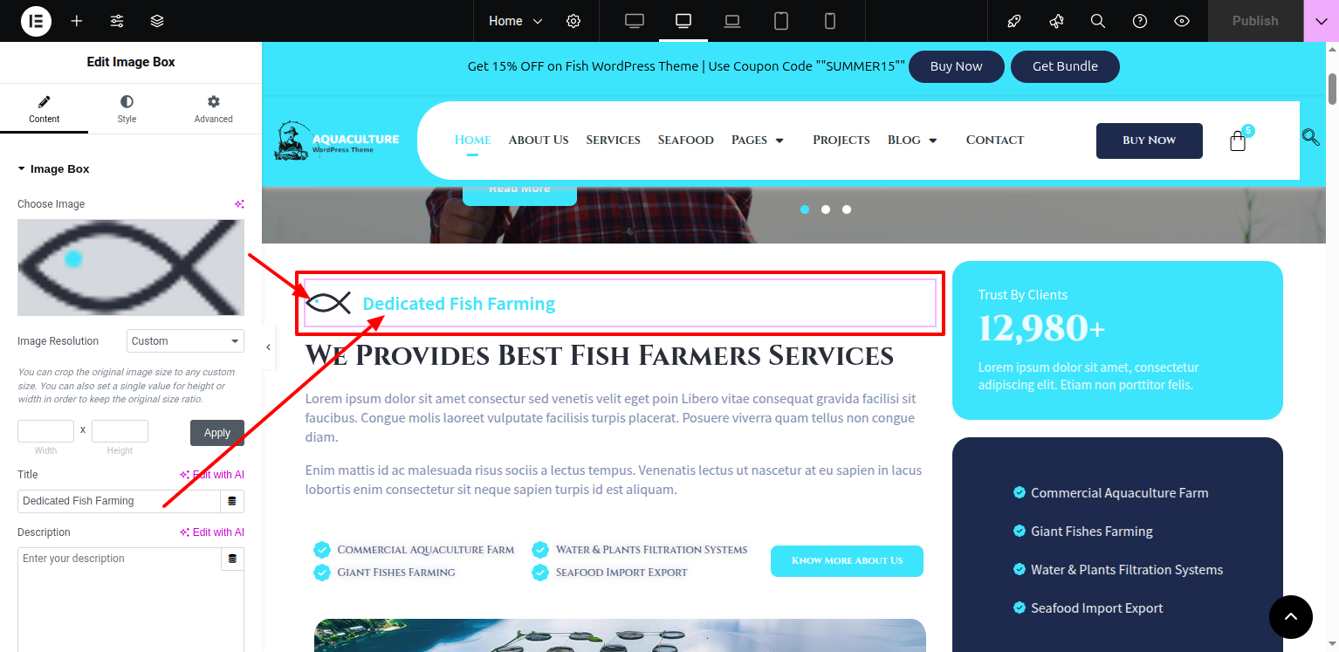
Task: Add a new element with the plus icon
Action: (x=77, y=21)
